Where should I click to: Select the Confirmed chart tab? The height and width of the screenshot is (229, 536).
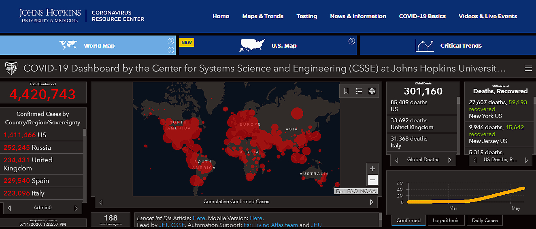tap(408, 221)
